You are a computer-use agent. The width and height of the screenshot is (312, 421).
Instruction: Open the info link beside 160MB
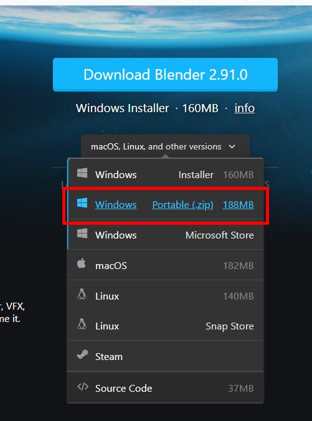point(244,108)
